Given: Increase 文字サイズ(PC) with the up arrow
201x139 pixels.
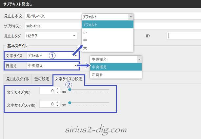Looking at the screenshot, I should point(57,89).
